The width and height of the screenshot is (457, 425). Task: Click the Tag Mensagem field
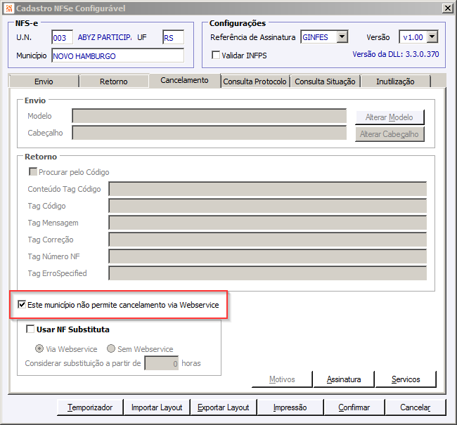coord(268,223)
